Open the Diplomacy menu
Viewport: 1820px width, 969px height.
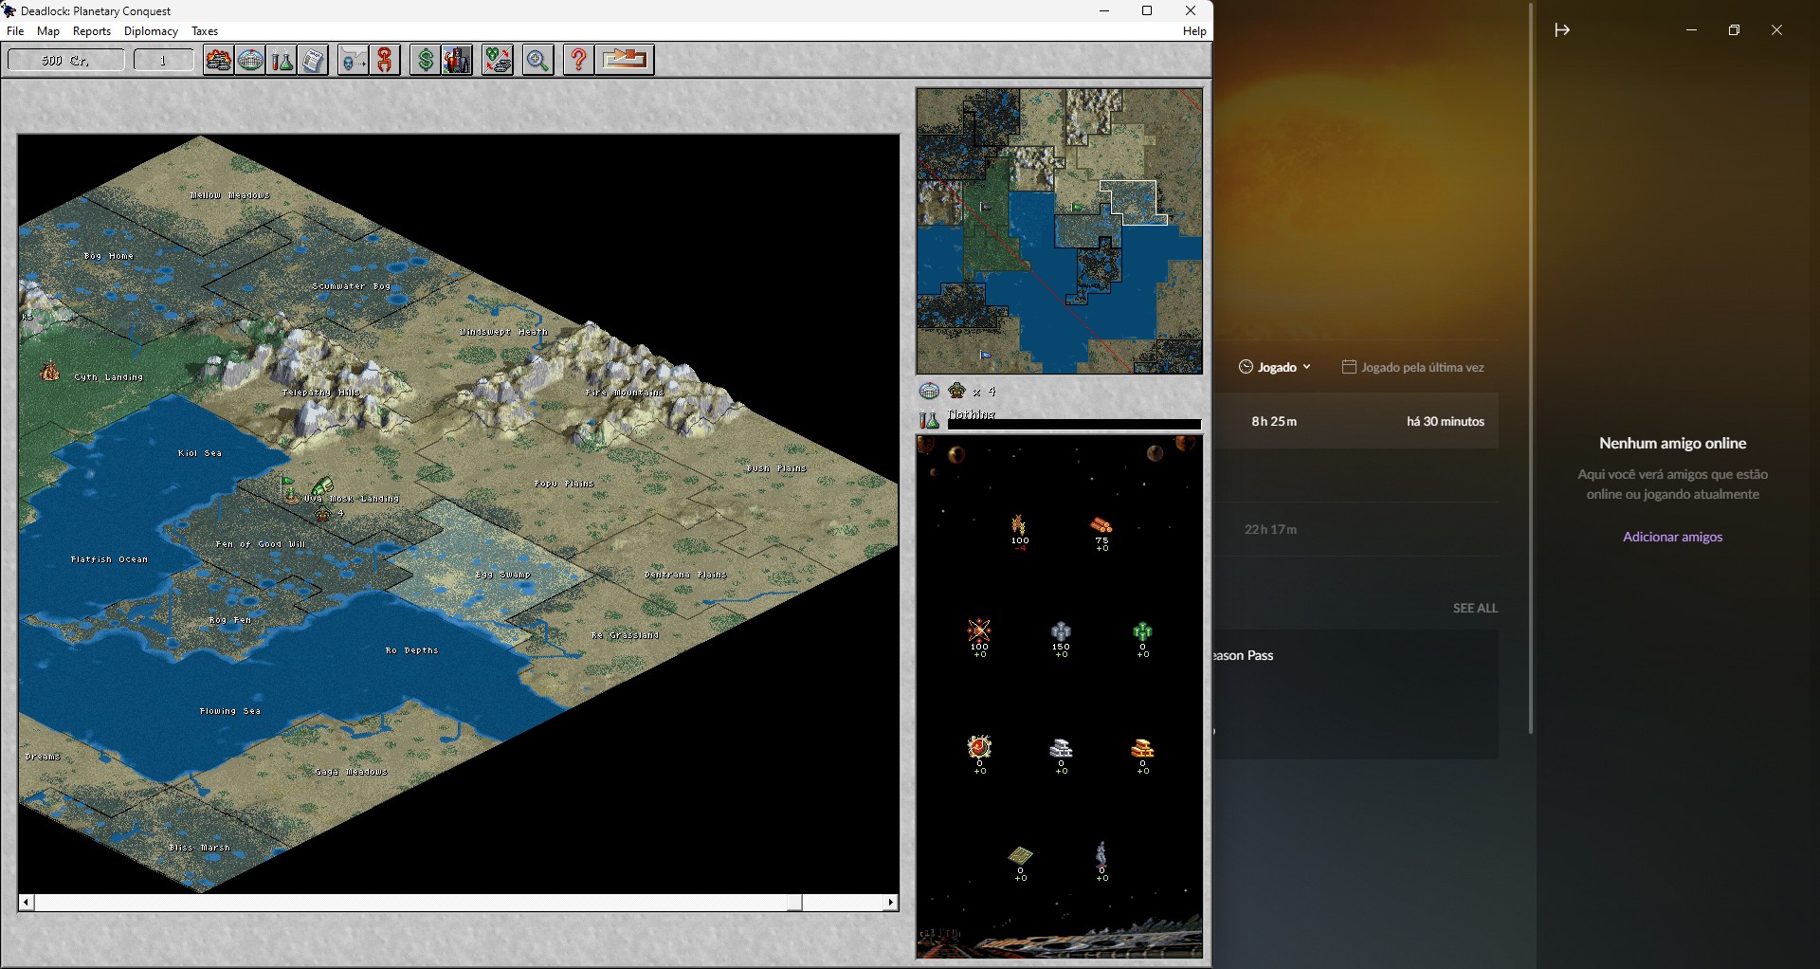coord(151,31)
